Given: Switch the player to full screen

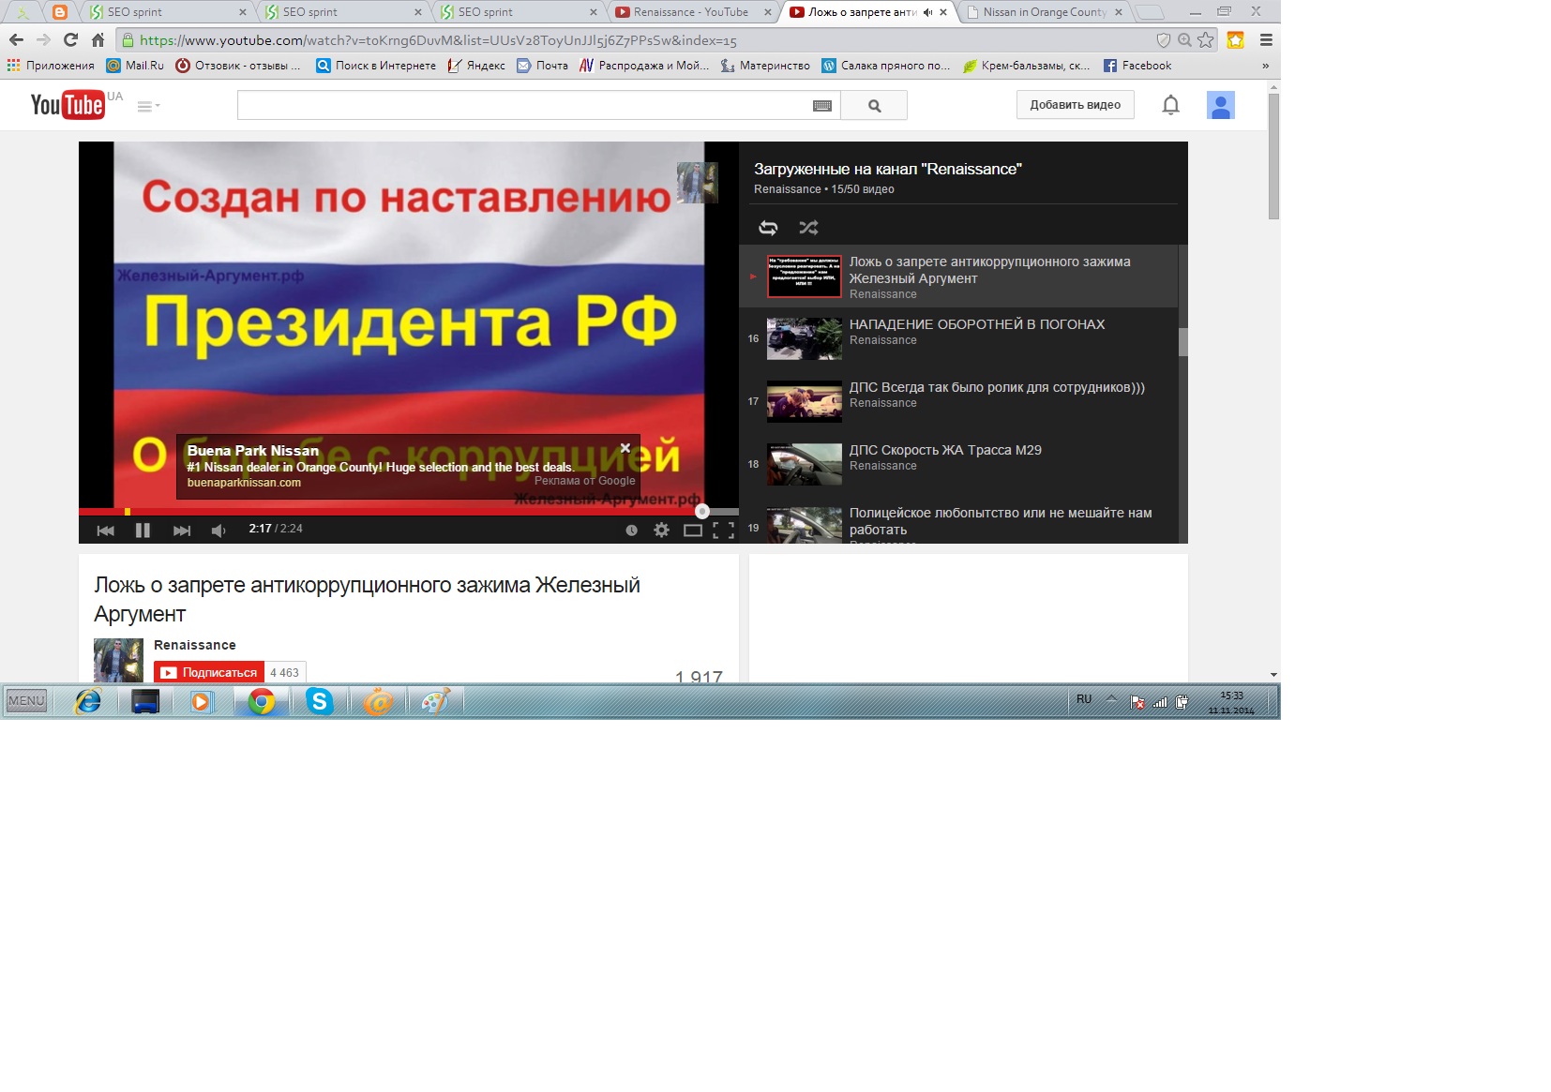Looking at the screenshot, I should [723, 531].
